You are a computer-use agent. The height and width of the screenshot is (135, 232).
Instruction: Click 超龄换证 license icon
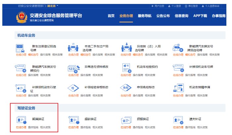(74, 120)
